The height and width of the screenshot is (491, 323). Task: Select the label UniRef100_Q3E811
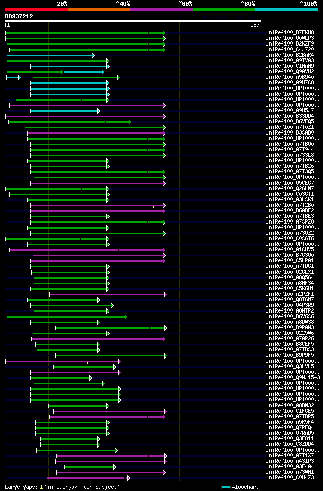click(x=290, y=439)
